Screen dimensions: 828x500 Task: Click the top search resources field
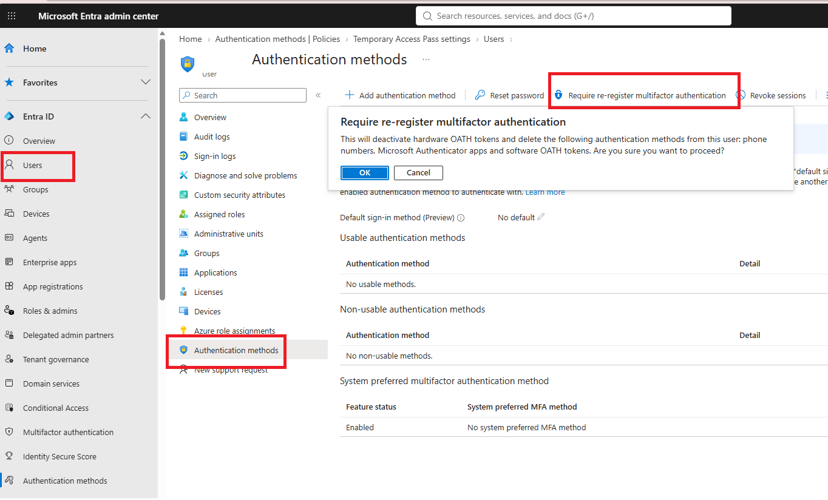pos(573,16)
